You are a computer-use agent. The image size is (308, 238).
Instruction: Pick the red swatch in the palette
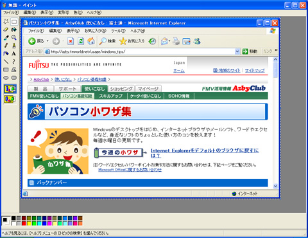point(24,223)
